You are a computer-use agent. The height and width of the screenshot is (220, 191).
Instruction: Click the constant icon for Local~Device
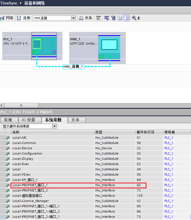(x=8, y=148)
